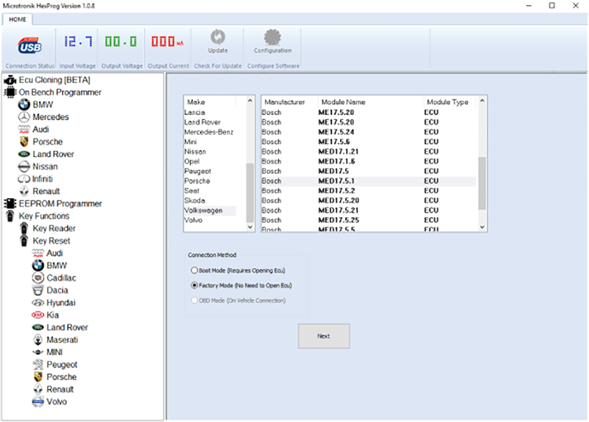Select the ME17.5.24 module row

[369, 132]
